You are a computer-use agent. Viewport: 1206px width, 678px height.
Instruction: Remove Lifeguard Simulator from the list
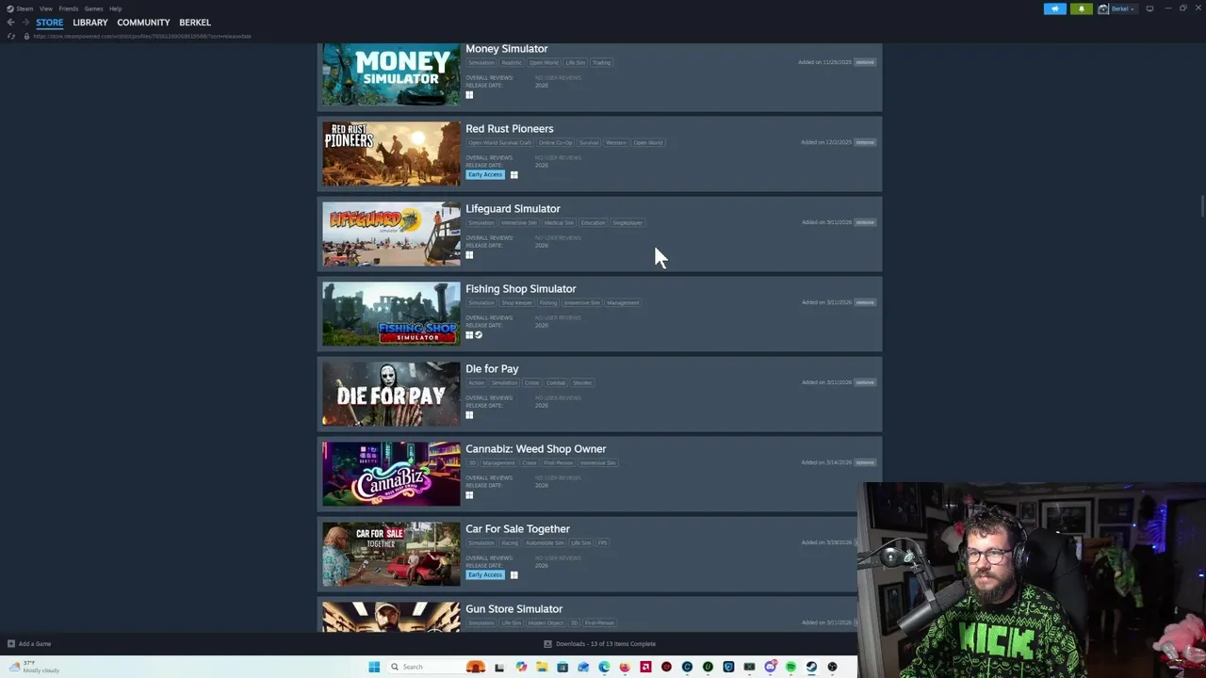click(x=865, y=222)
